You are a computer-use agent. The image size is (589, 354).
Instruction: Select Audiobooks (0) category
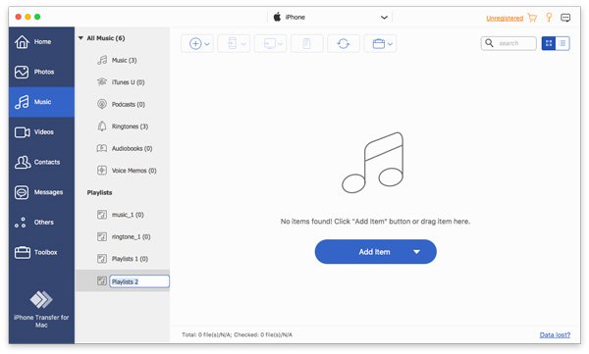point(123,148)
